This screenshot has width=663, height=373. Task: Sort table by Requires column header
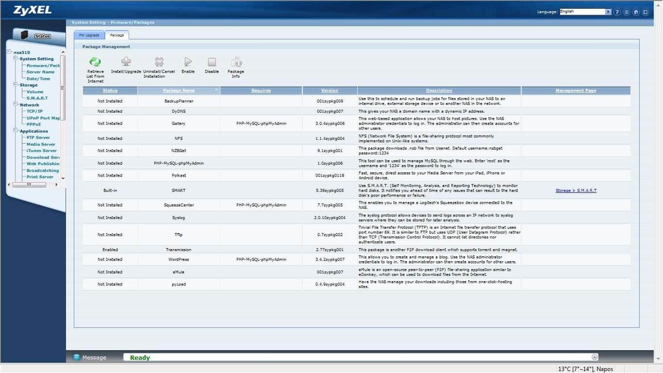(261, 90)
